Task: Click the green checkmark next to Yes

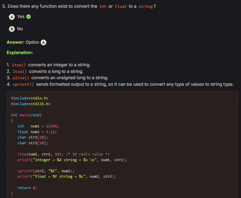Action: tap(29, 17)
